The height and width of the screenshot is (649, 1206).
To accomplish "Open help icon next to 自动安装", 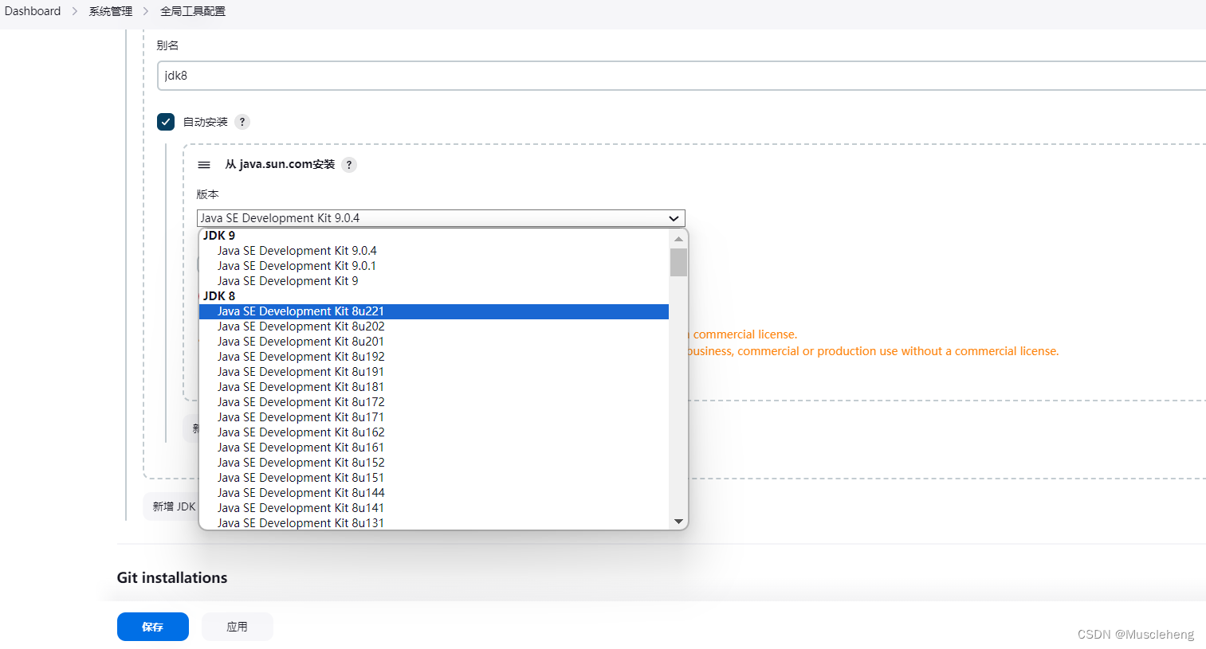I will [242, 122].
